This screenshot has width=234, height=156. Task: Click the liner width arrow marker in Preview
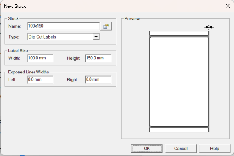click(x=209, y=27)
